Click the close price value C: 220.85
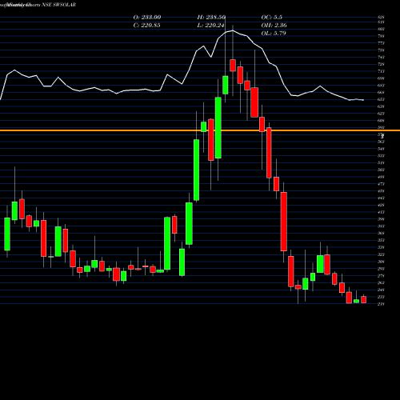This screenshot has width=400, height=400. pos(147,26)
